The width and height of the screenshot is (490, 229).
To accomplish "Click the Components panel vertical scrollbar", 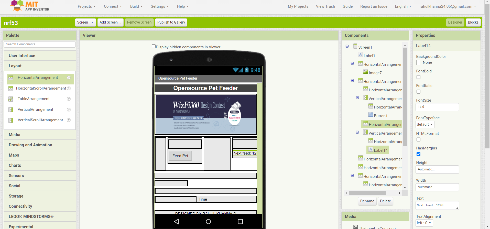I will click(405, 97).
